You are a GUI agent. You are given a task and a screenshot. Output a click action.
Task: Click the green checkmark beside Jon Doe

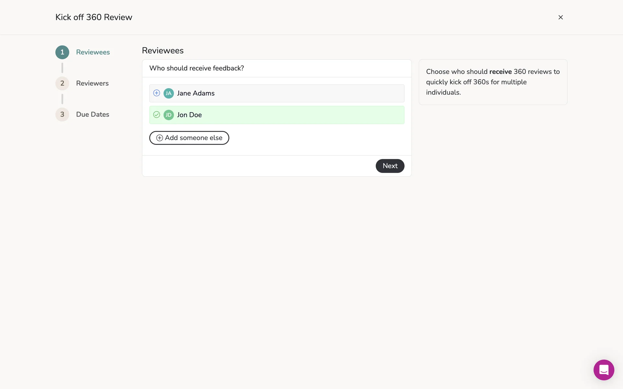156,115
